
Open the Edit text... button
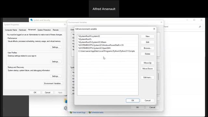pyautogui.click(x=148, y=77)
